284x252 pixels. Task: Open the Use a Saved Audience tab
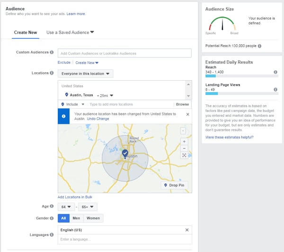click(70, 32)
